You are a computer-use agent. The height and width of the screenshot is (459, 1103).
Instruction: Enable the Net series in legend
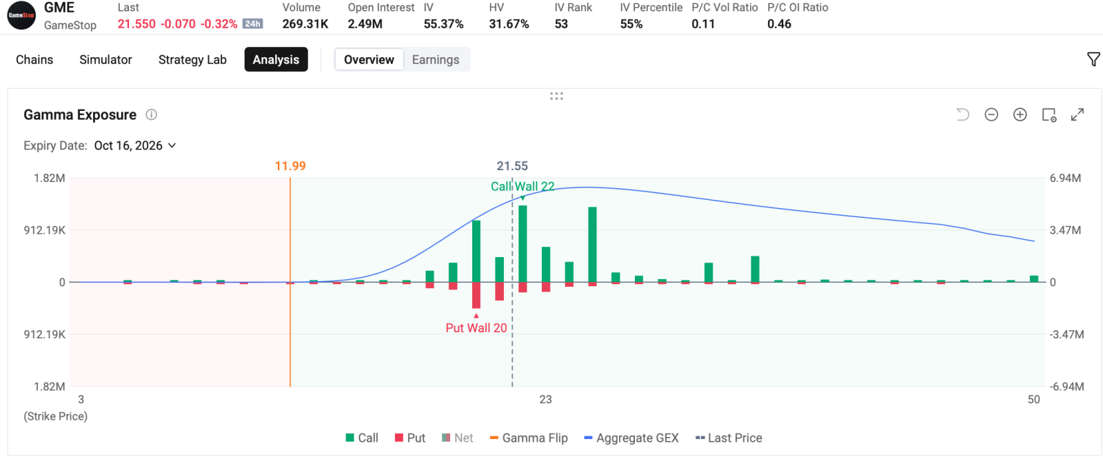pos(458,438)
